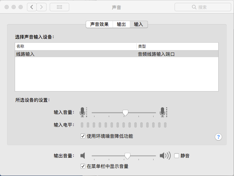The height and width of the screenshot is (176, 234).
Task: Switch to the 声音效果 tab
Action: coord(99,25)
